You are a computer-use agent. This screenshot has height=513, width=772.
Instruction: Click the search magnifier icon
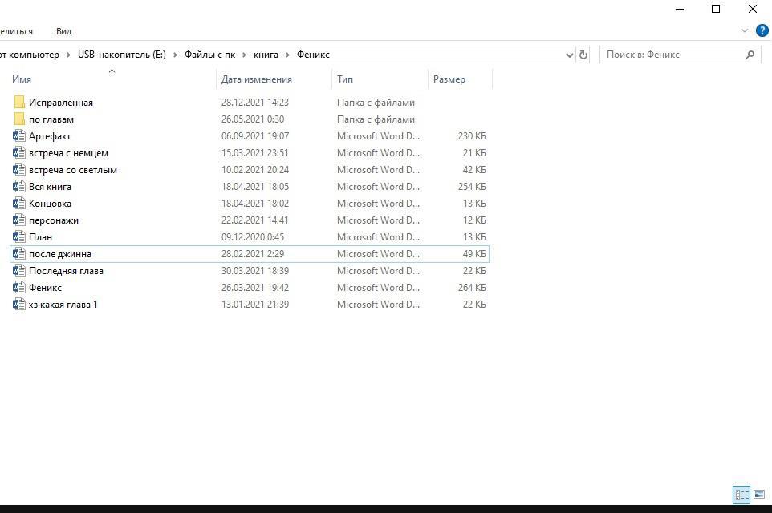tap(750, 55)
